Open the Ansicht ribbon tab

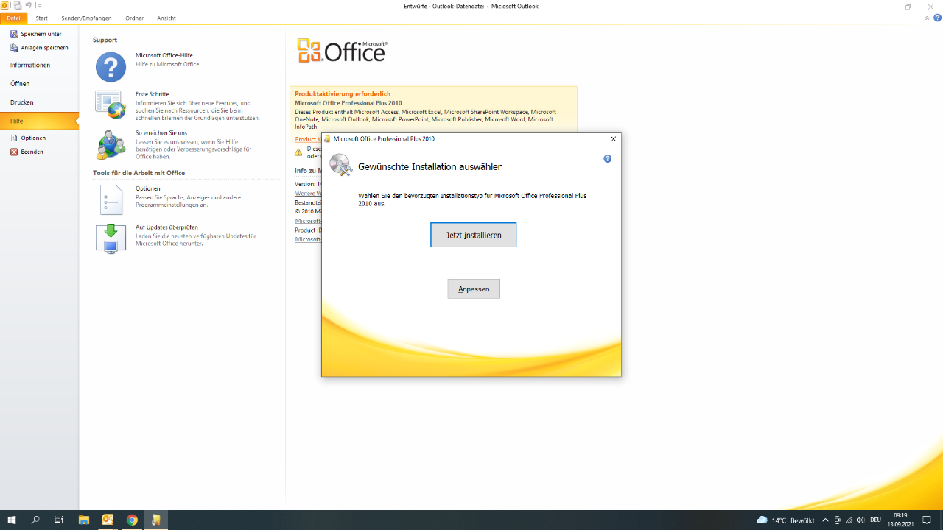[x=166, y=18]
